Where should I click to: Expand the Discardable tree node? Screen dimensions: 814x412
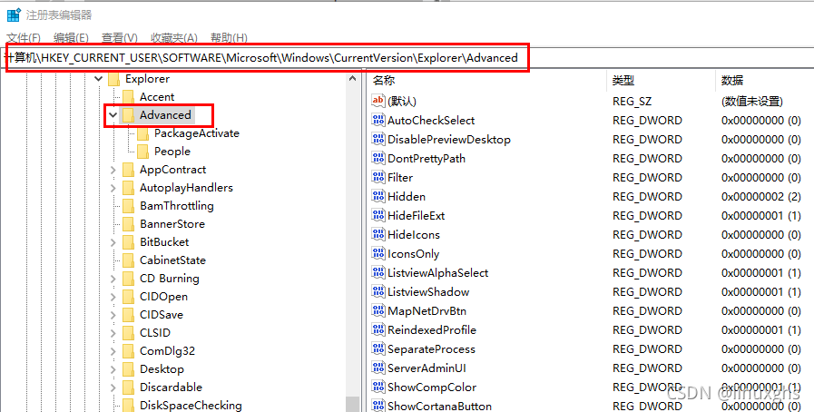(113, 387)
